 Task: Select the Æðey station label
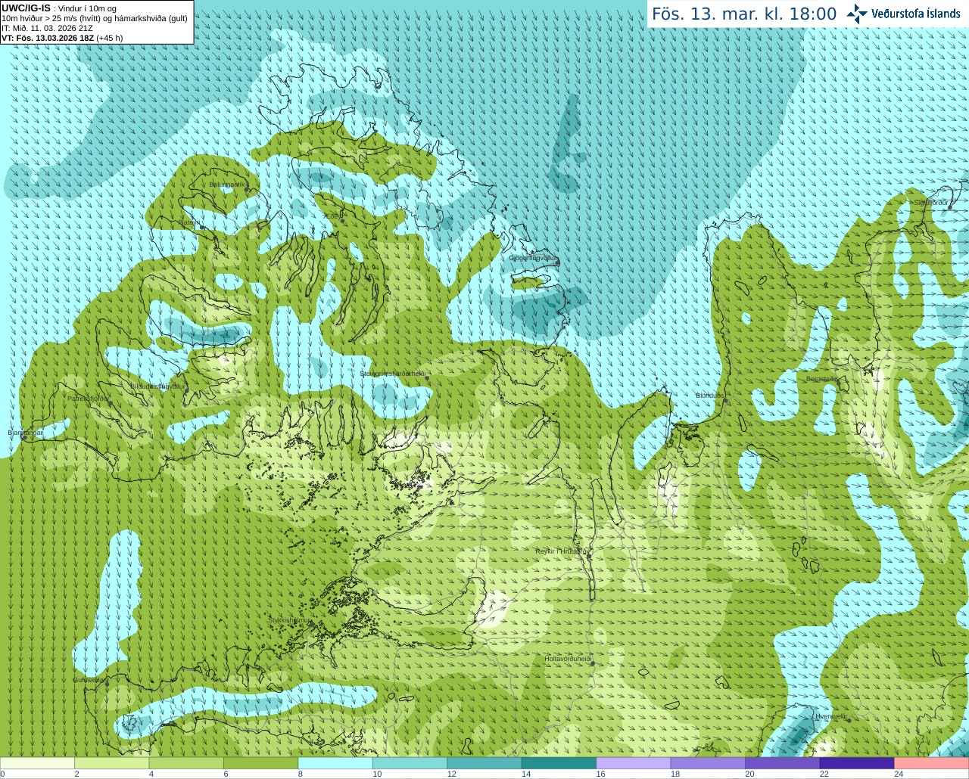point(331,216)
